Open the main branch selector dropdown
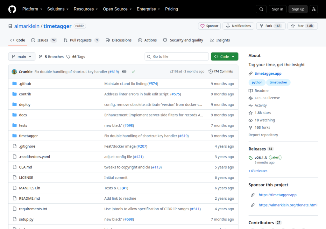 (22, 57)
